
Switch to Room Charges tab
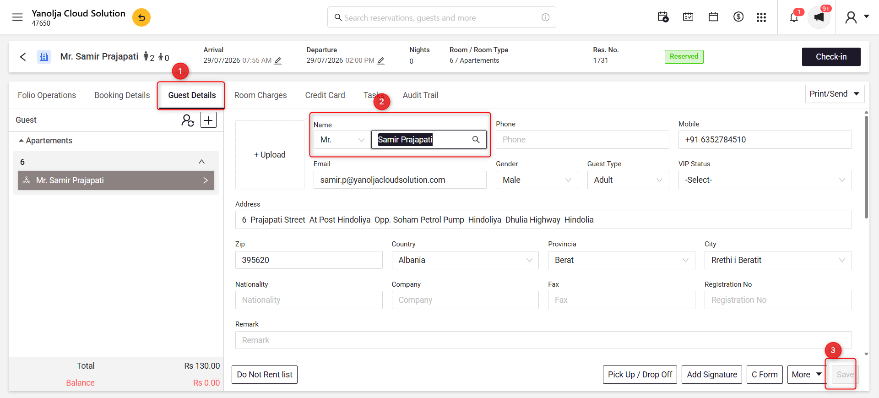[260, 95]
